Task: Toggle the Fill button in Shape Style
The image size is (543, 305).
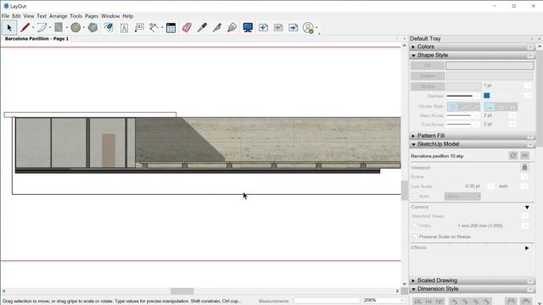Action: (x=428, y=66)
